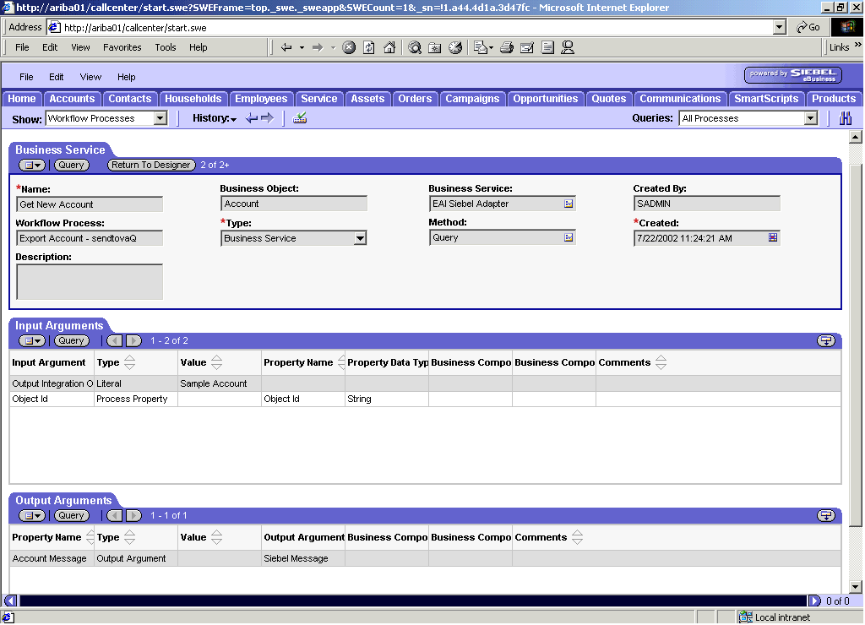Click the Siebel history forward arrow
This screenshot has width=865, height=625.
[x=268, y=118]
